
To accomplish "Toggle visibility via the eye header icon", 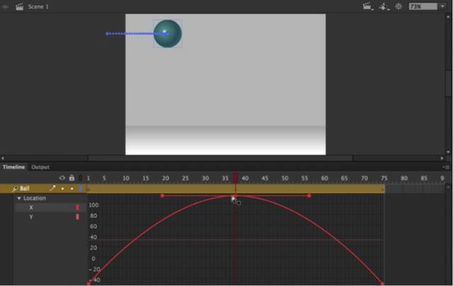I will coord(62,178).
